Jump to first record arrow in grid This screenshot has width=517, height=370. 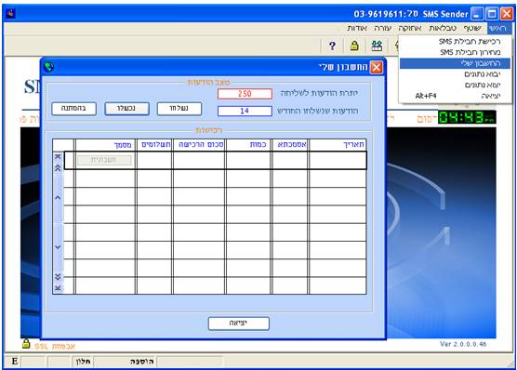58,156
